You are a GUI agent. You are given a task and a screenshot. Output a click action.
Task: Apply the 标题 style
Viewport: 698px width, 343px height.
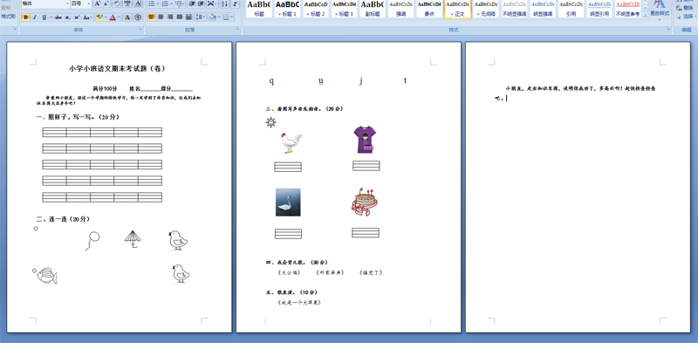[259, 9]
